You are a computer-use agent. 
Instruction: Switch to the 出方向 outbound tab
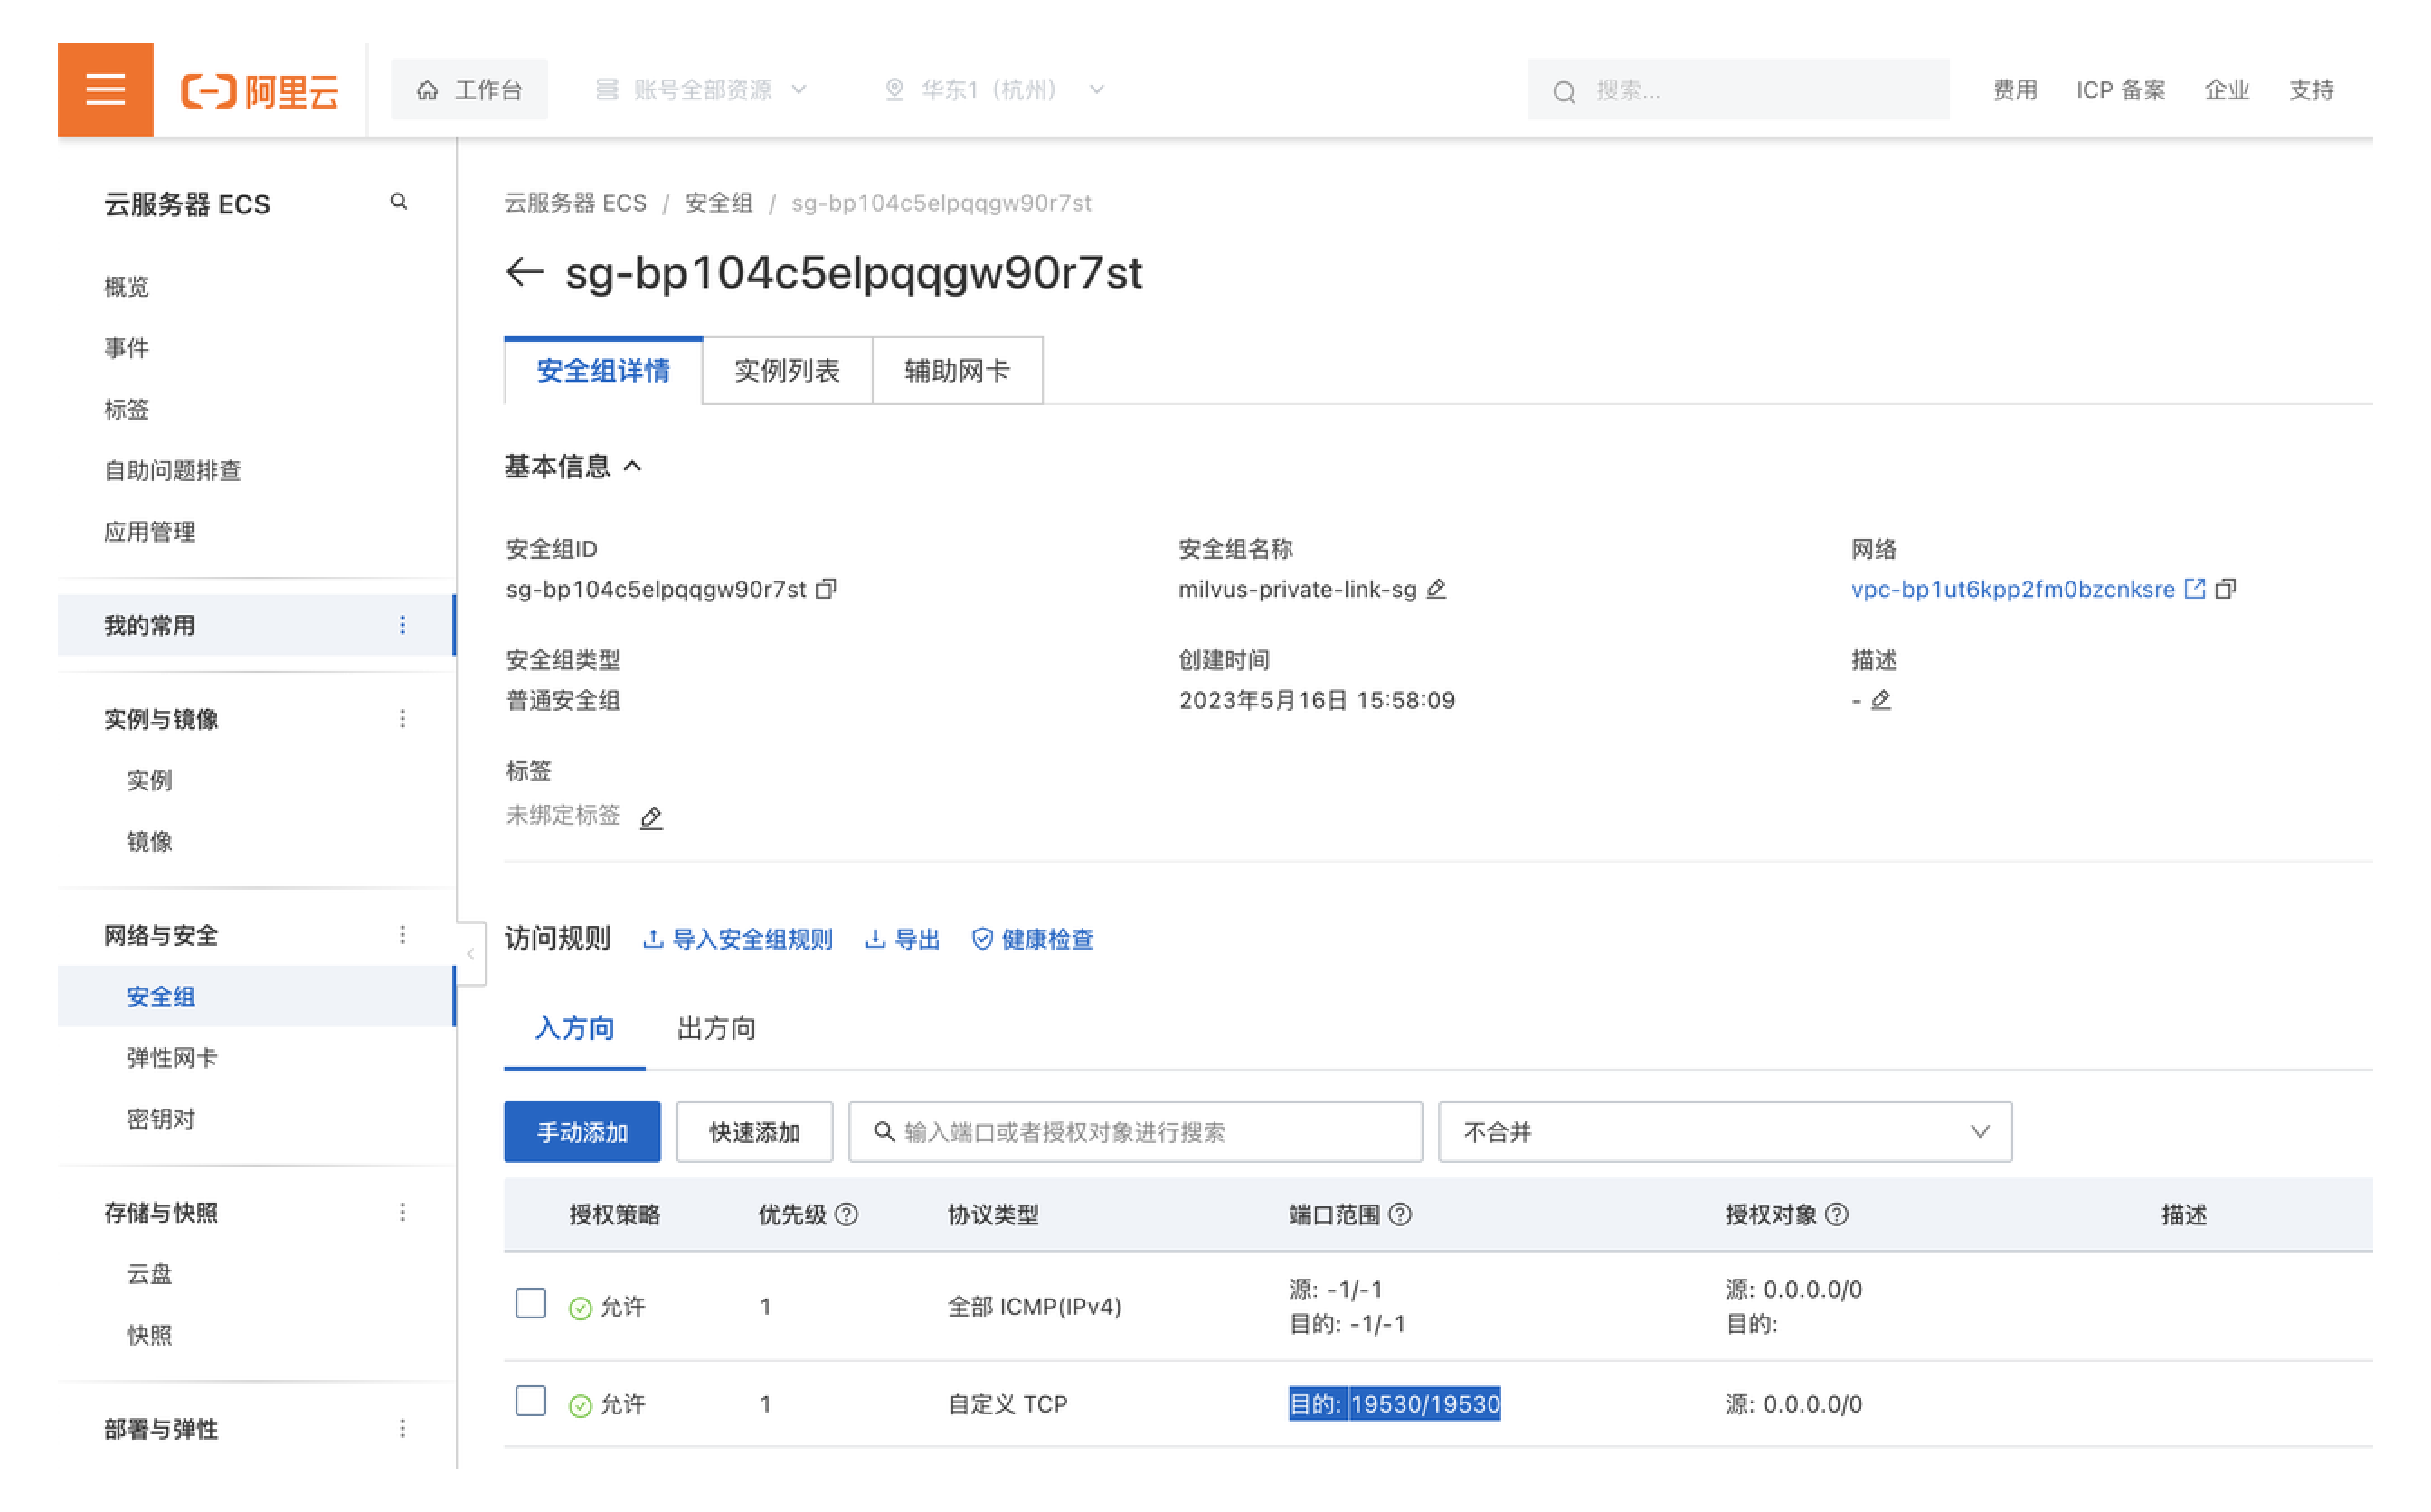coord(716,1028)
